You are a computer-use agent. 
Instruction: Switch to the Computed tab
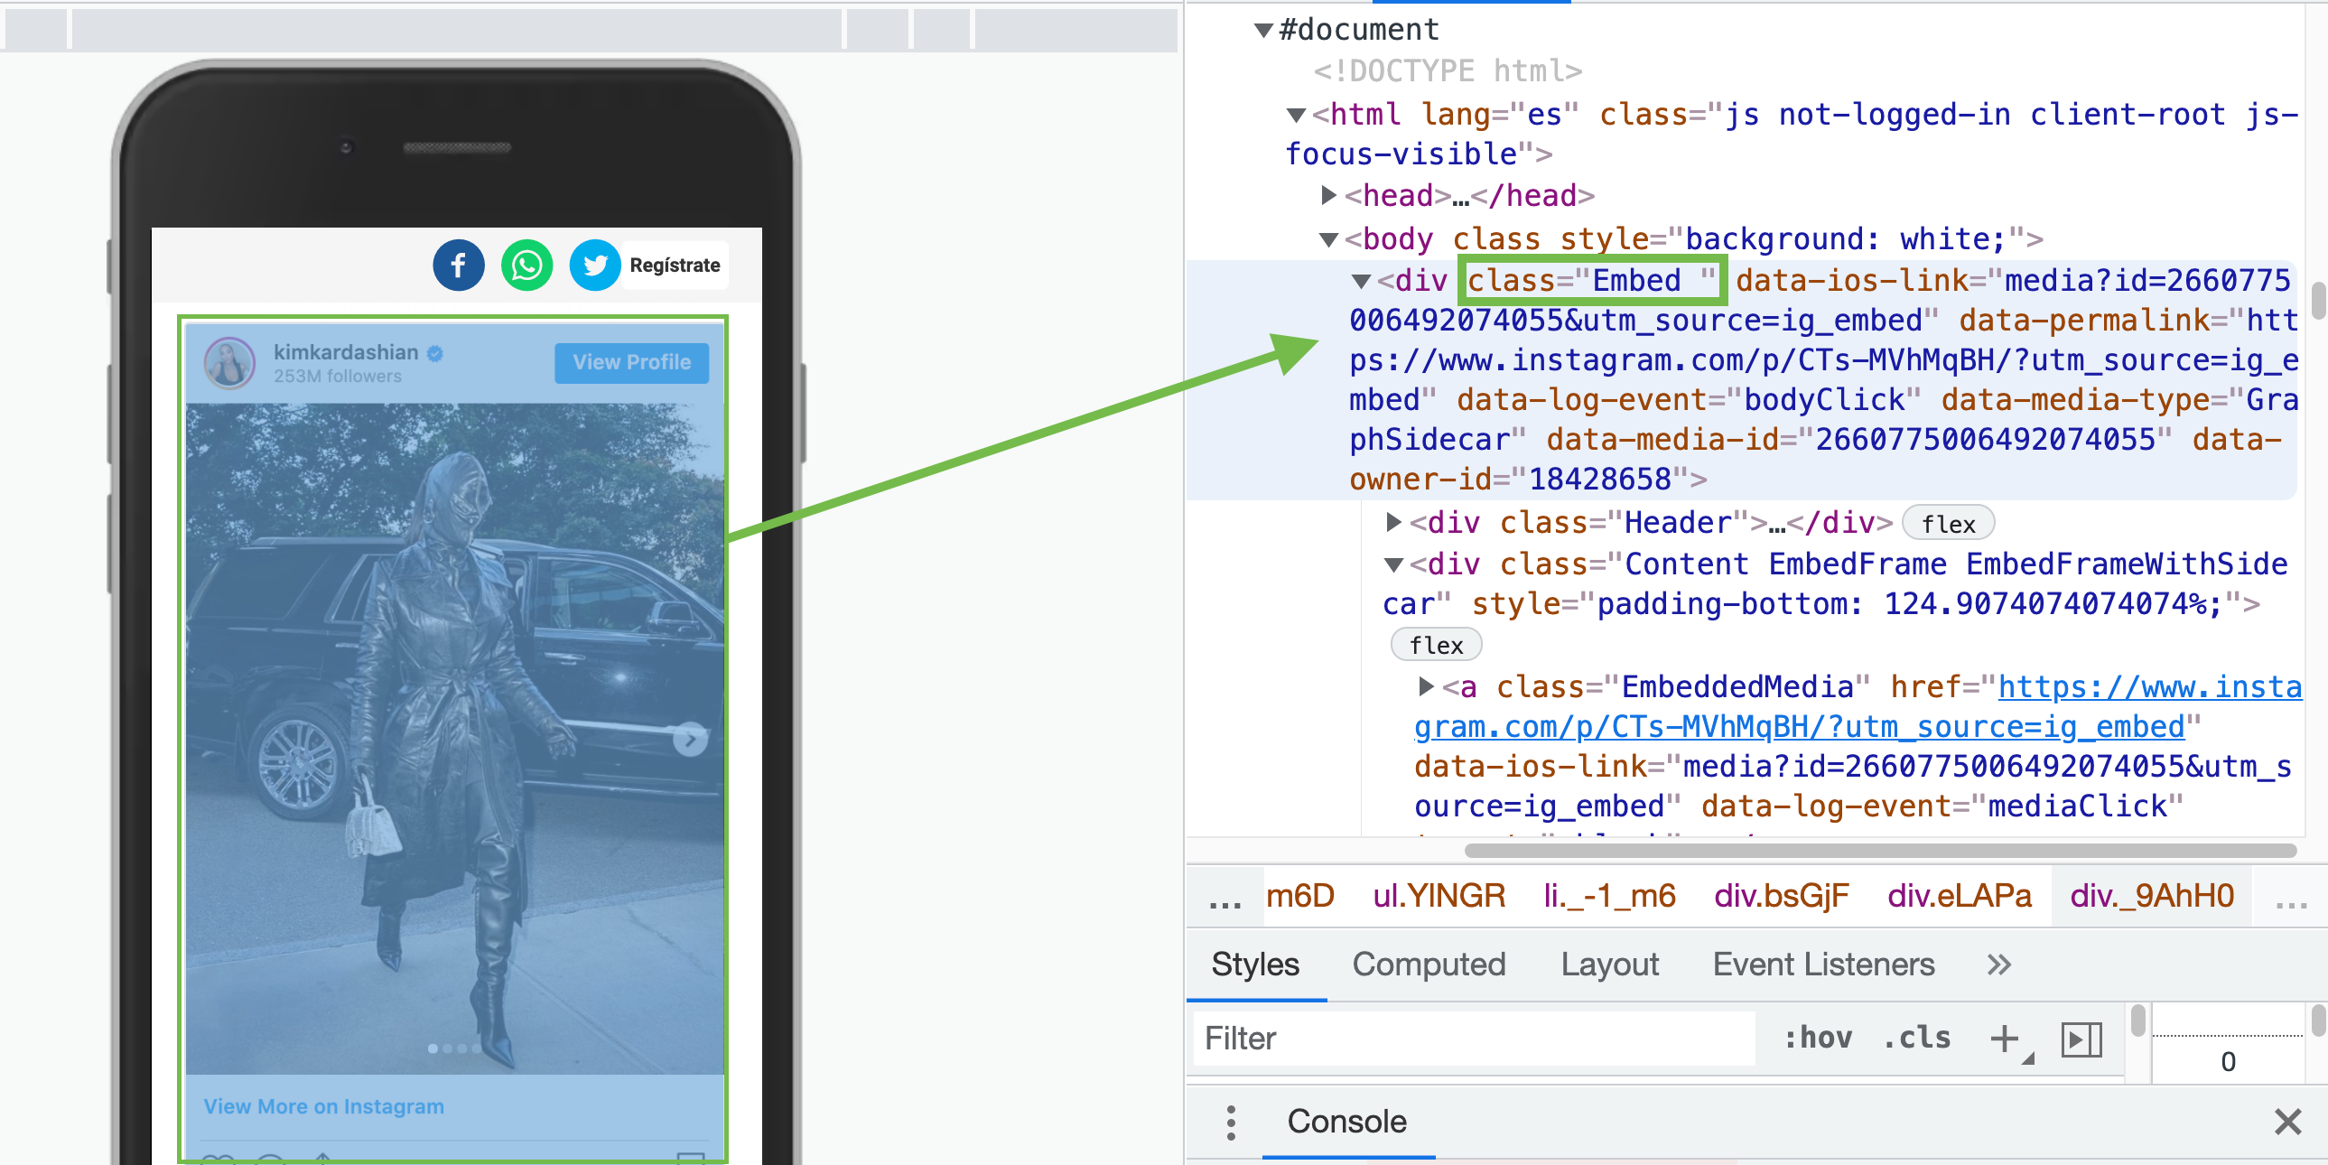1428,965
